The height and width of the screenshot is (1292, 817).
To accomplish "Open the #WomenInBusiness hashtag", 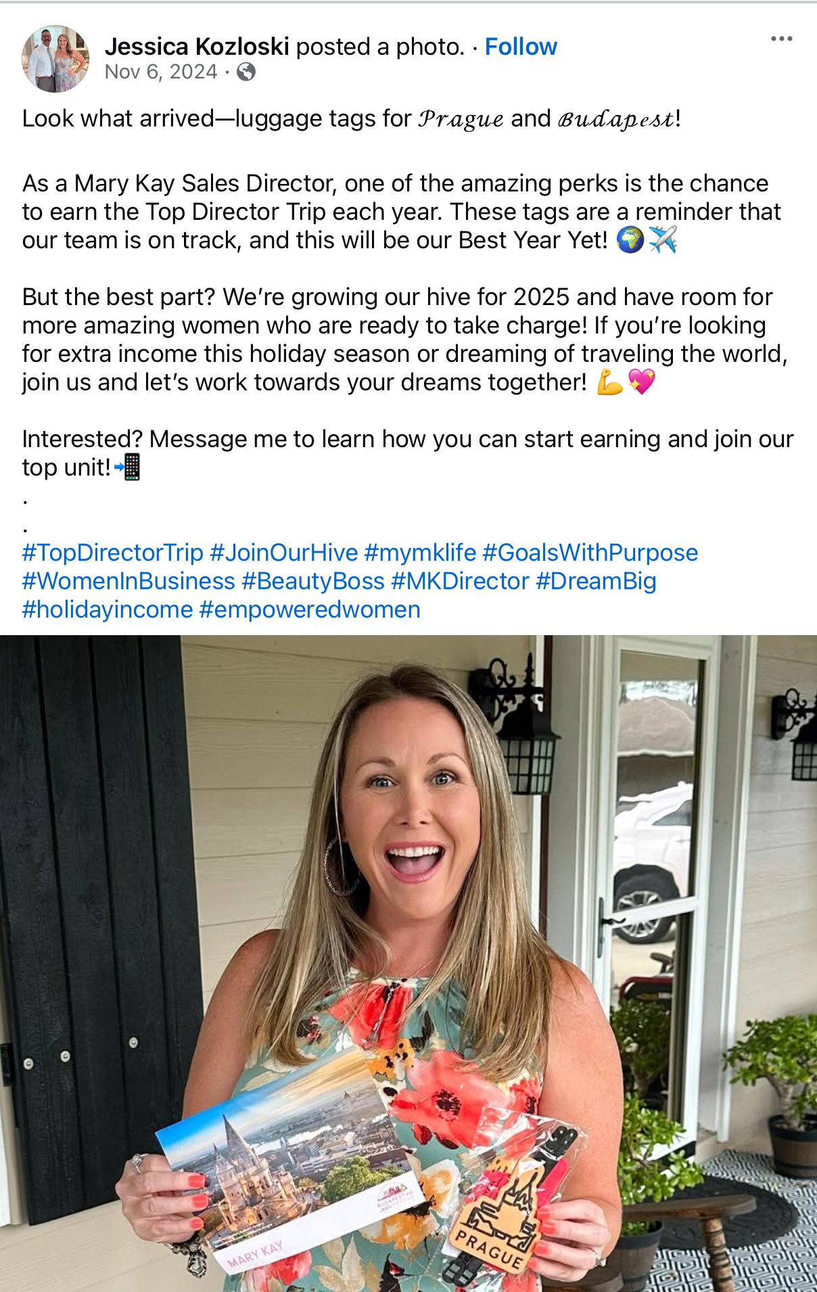I will [x=129, y=581].
